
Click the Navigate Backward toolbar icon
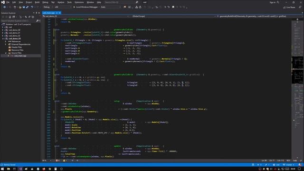(x=4, y=7)
